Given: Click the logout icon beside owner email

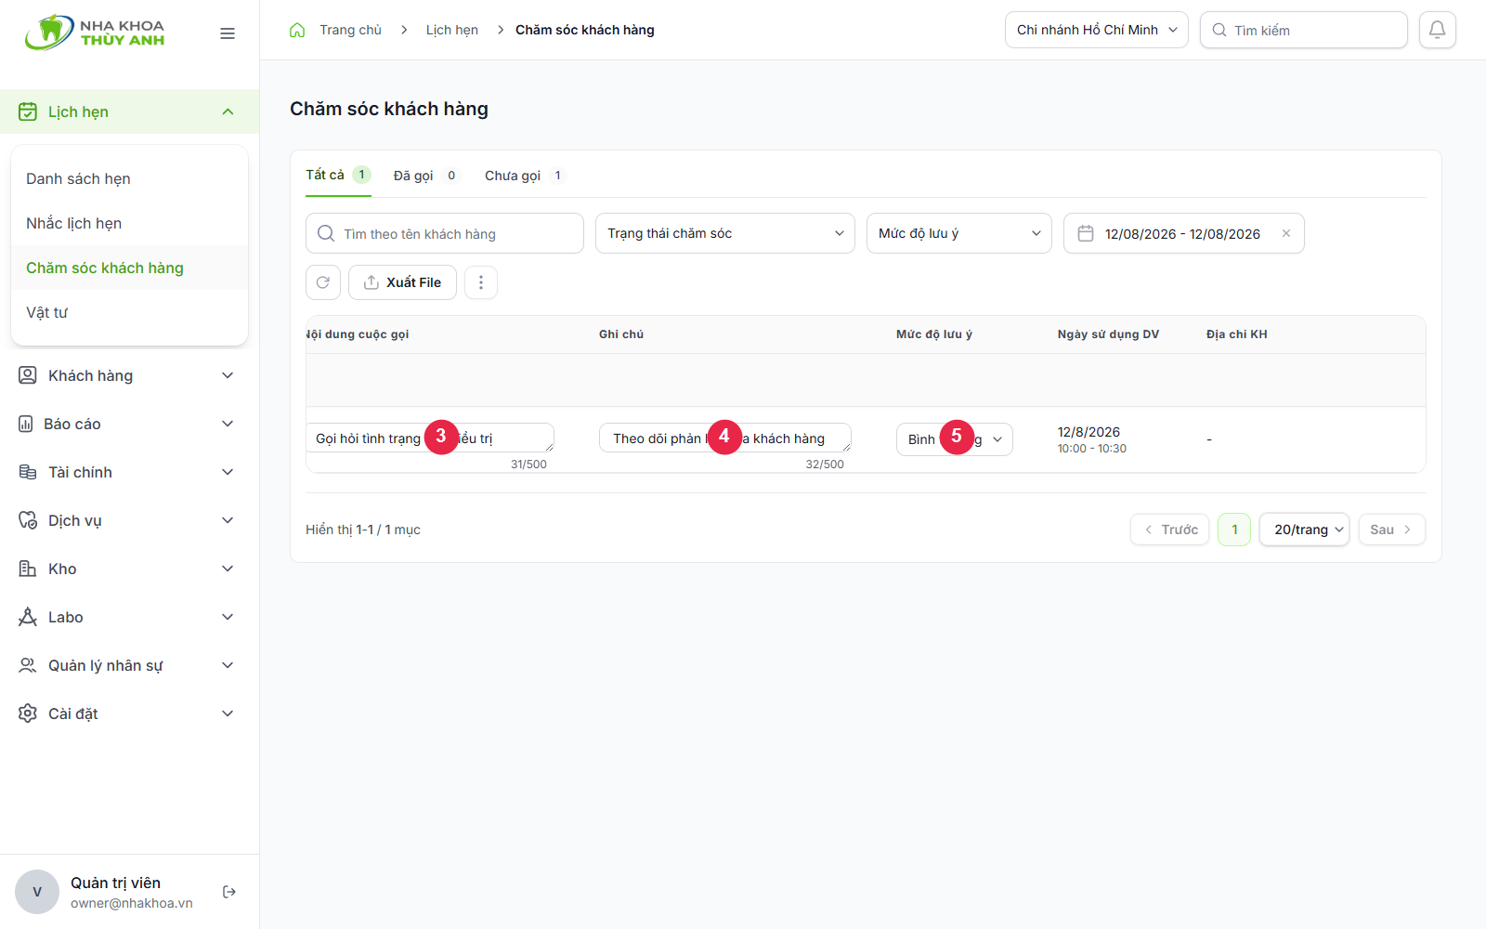Looking at the screenshot, I should click(229, 892).
